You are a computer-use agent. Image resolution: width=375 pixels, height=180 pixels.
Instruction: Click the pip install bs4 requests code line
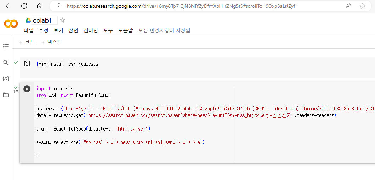pos(67,64)
